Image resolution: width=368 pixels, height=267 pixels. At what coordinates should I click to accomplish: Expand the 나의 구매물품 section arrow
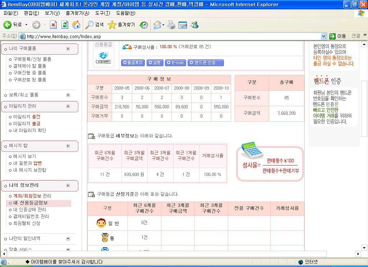[68, 49]
